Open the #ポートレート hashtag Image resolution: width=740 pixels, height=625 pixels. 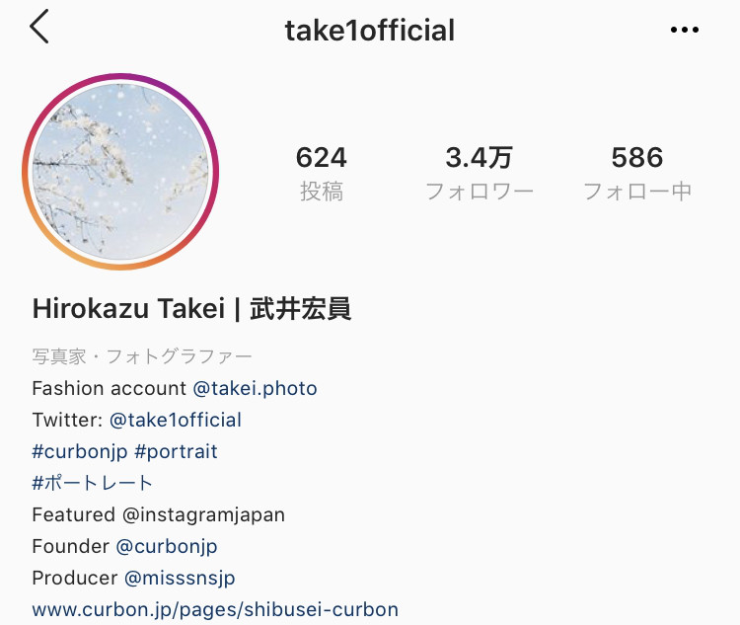coord(92,483)
